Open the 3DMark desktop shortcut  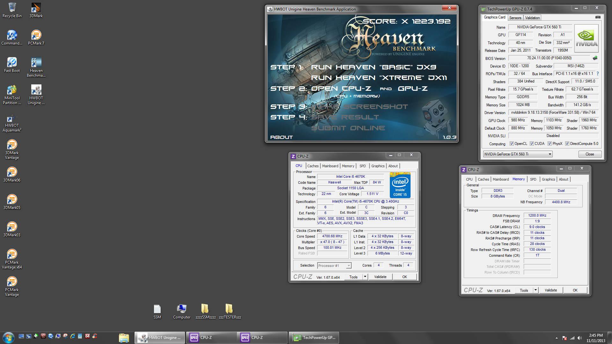(36, 10)
